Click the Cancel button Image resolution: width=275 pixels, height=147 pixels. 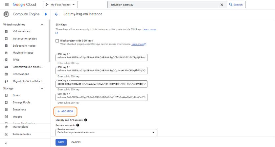[x=76, y=142]
